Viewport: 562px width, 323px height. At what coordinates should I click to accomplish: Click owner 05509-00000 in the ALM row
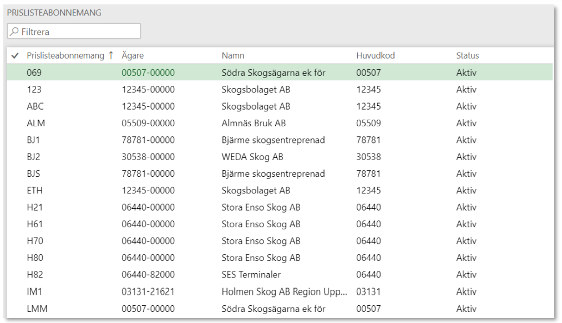point(148,123)
